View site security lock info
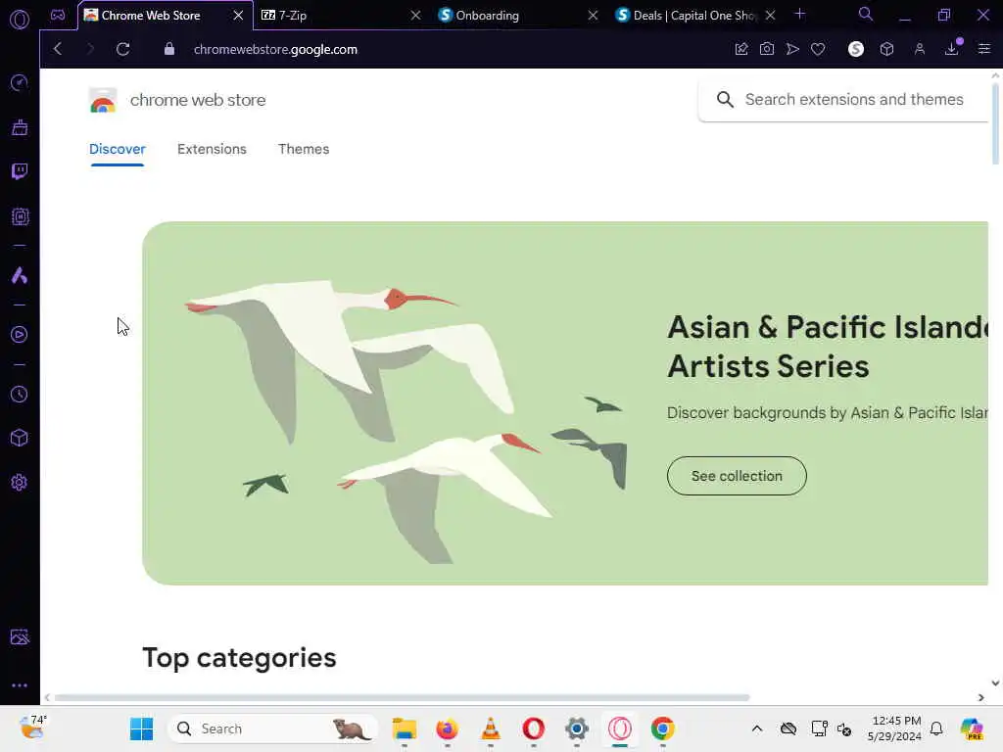 tap(168, 49)
